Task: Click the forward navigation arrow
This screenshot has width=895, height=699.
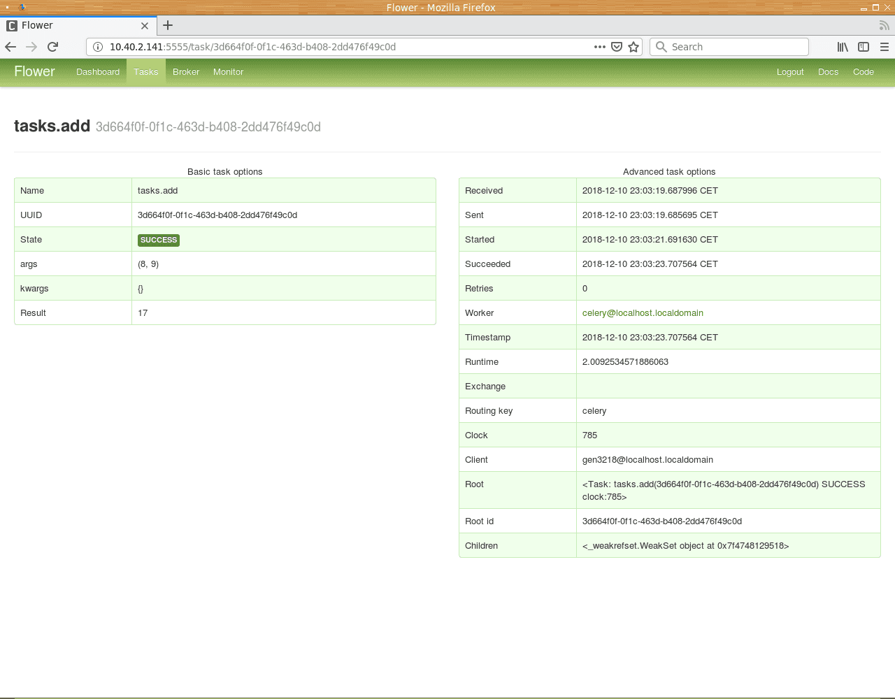Action: click(x=31, y=47)
